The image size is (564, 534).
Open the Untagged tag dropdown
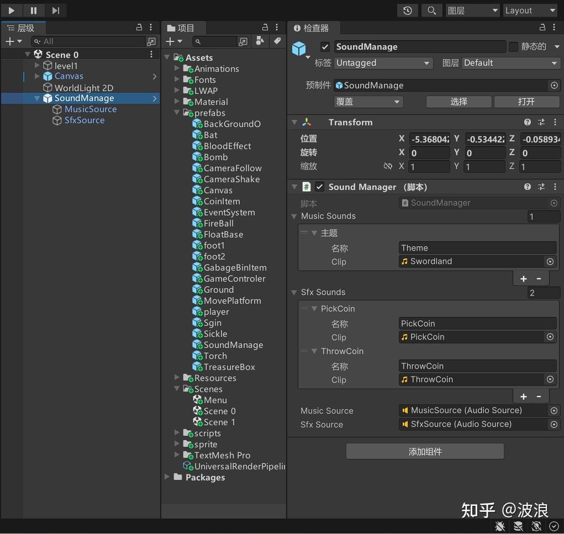click(x=383, y=63)
